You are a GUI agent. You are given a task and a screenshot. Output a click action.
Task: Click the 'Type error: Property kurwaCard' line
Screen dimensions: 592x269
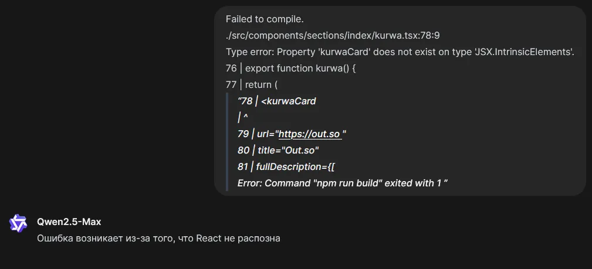(400, 52)
